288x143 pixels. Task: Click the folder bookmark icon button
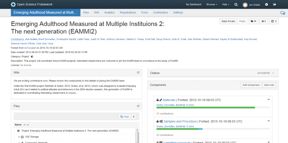(253, 21)
